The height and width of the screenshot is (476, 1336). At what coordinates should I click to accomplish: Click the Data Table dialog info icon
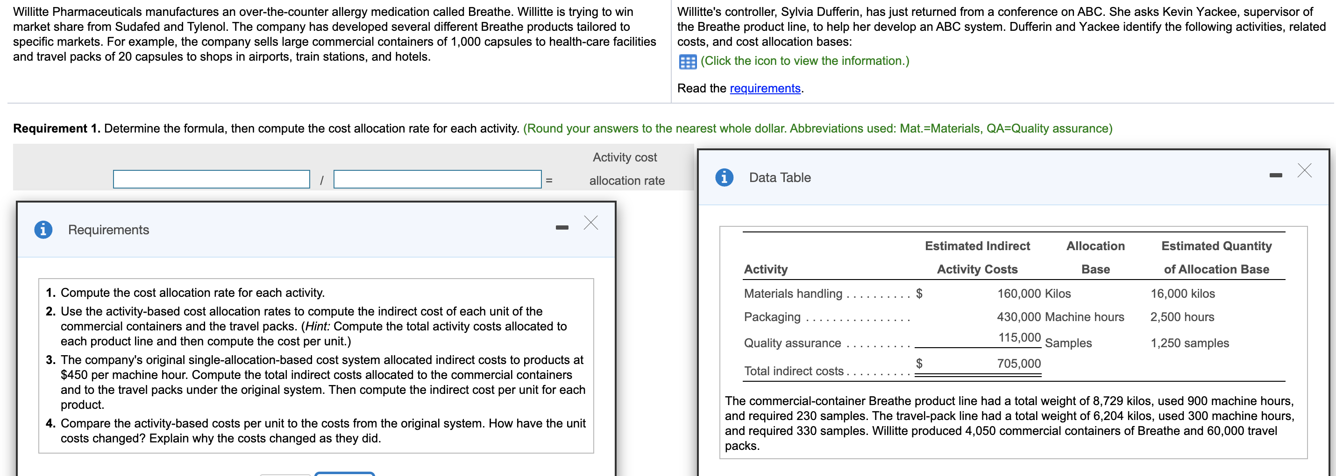coord(724,177)
